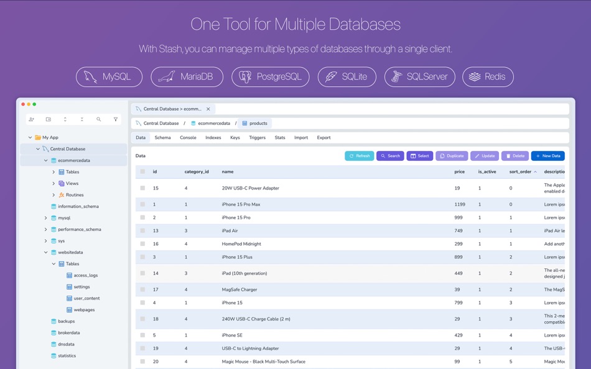
Task: Click the Duplicate button
Action: (x=452, y=156)
